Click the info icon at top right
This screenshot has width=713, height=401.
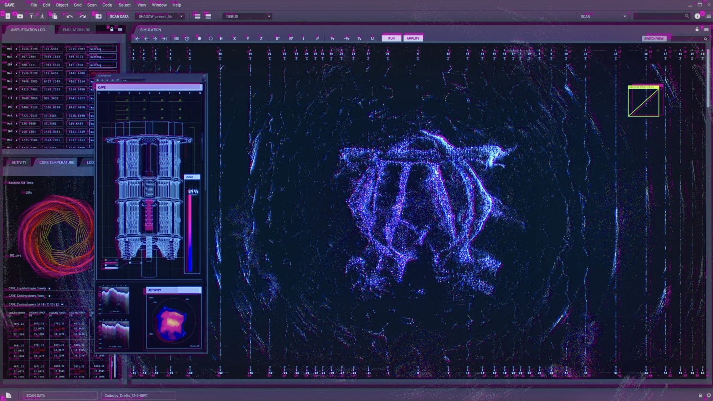697,16
